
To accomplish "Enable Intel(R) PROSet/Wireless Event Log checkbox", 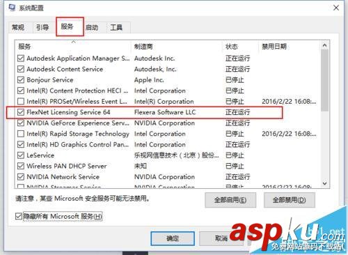I will click(21, 101).
